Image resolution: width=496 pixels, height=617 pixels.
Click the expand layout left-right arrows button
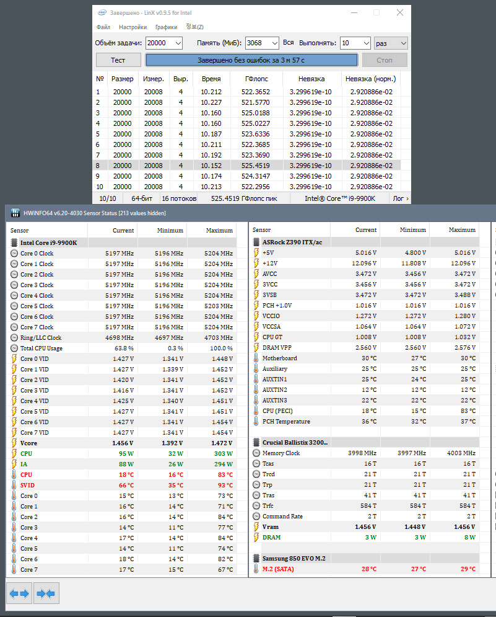point(19,593)
